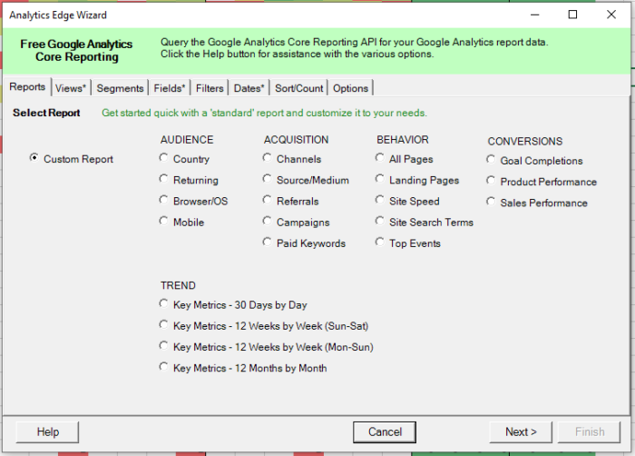Go to the Filters tab
The image size is (635, 456).
pos(210,88)
